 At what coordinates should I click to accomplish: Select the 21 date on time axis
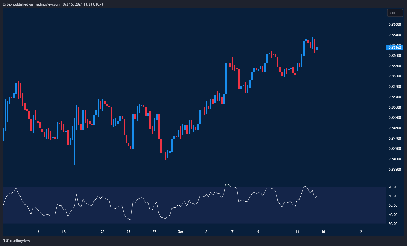[x=362, y=232]
